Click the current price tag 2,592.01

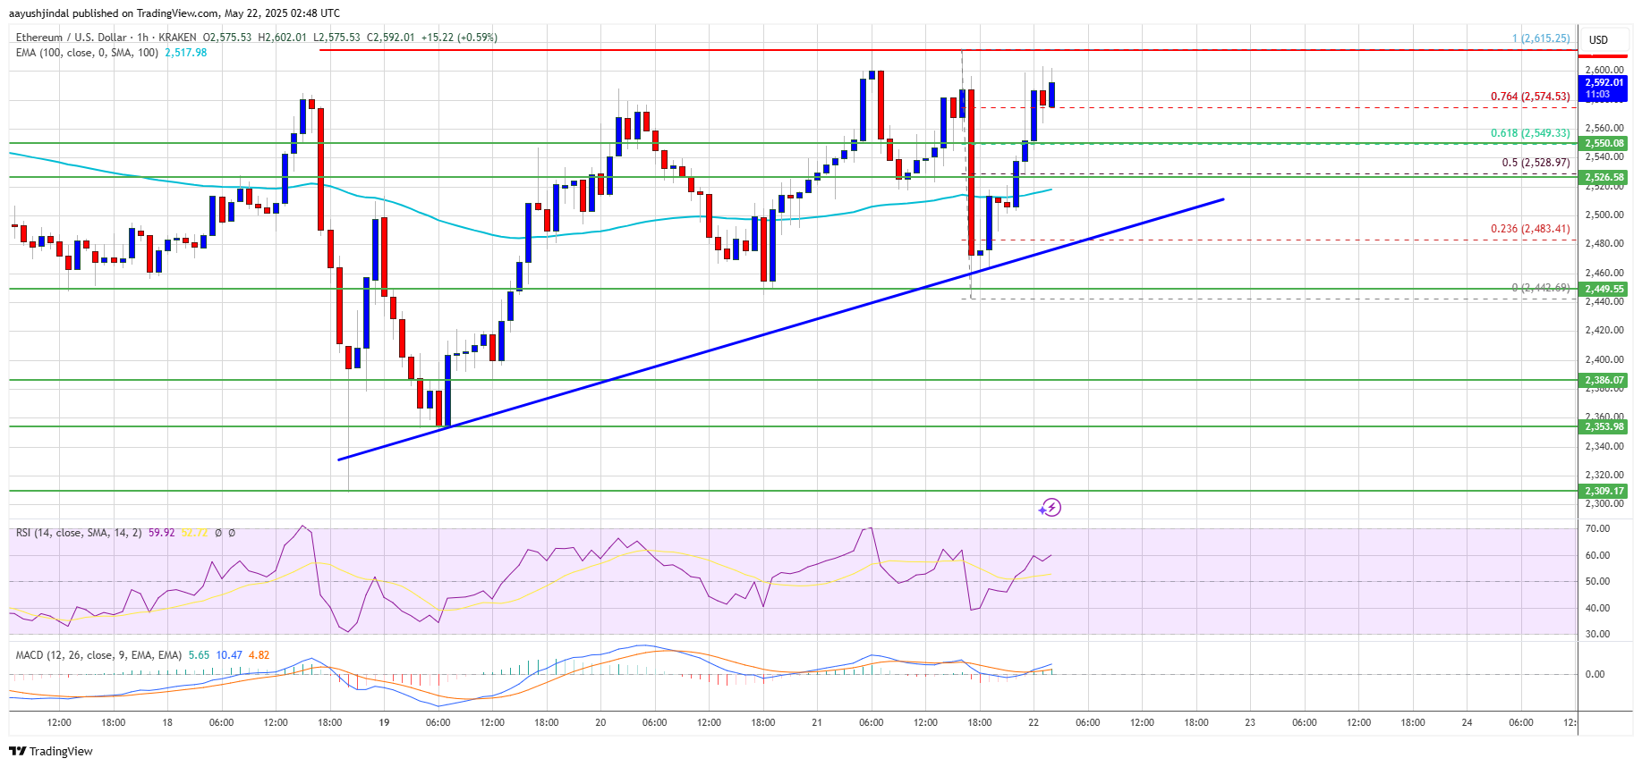click(1604, 83)
